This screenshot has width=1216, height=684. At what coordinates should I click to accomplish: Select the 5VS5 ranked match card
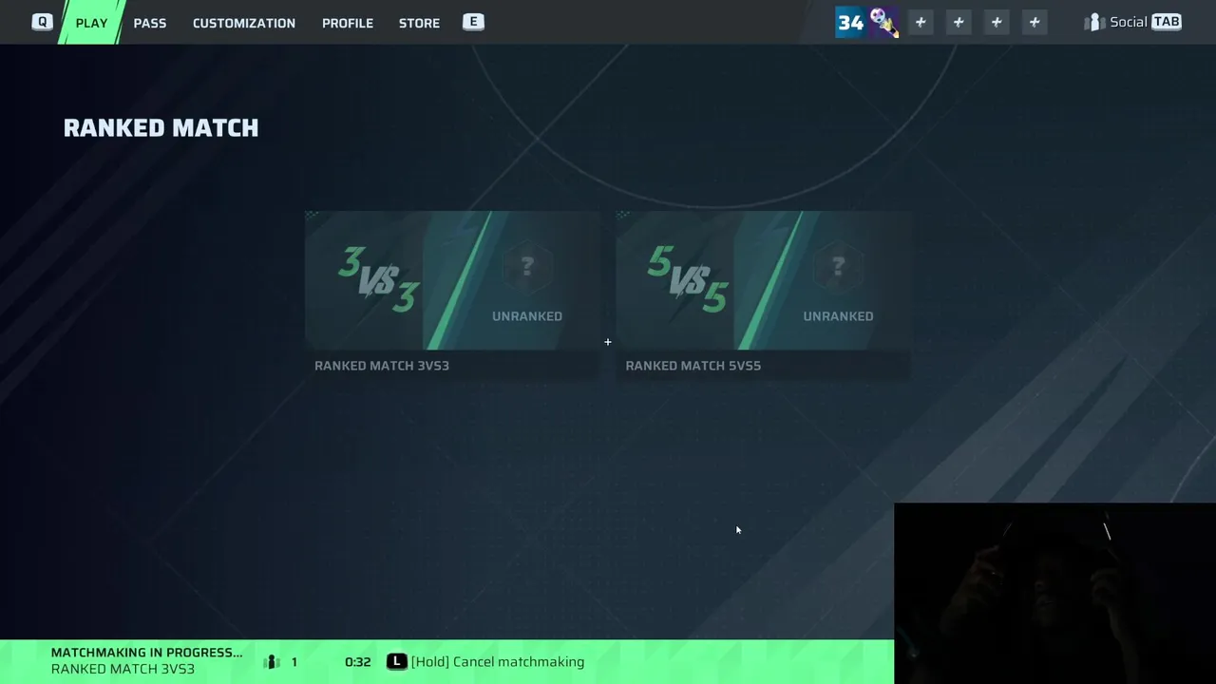point(764,294)
